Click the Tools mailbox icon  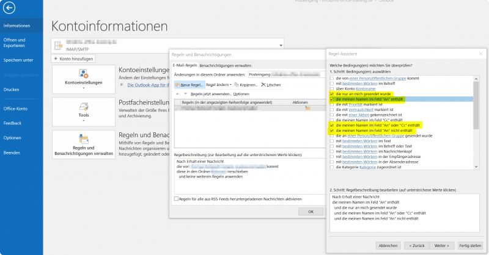click(84, 107)
